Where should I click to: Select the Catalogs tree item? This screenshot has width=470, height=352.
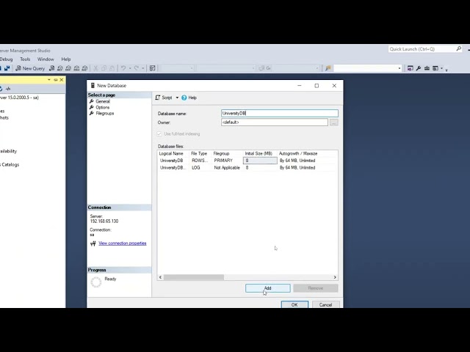(x=10, y=164)
